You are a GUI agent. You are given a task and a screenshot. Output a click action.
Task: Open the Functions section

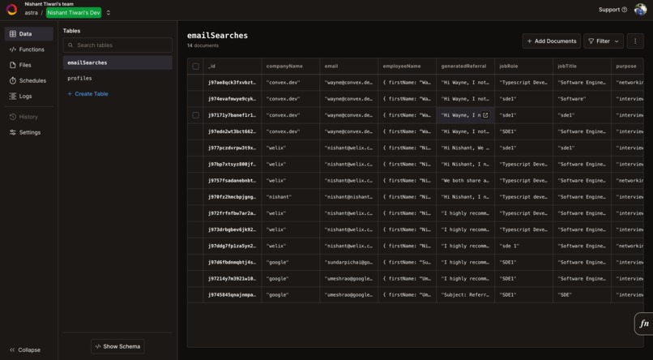(x=28, y=49)
